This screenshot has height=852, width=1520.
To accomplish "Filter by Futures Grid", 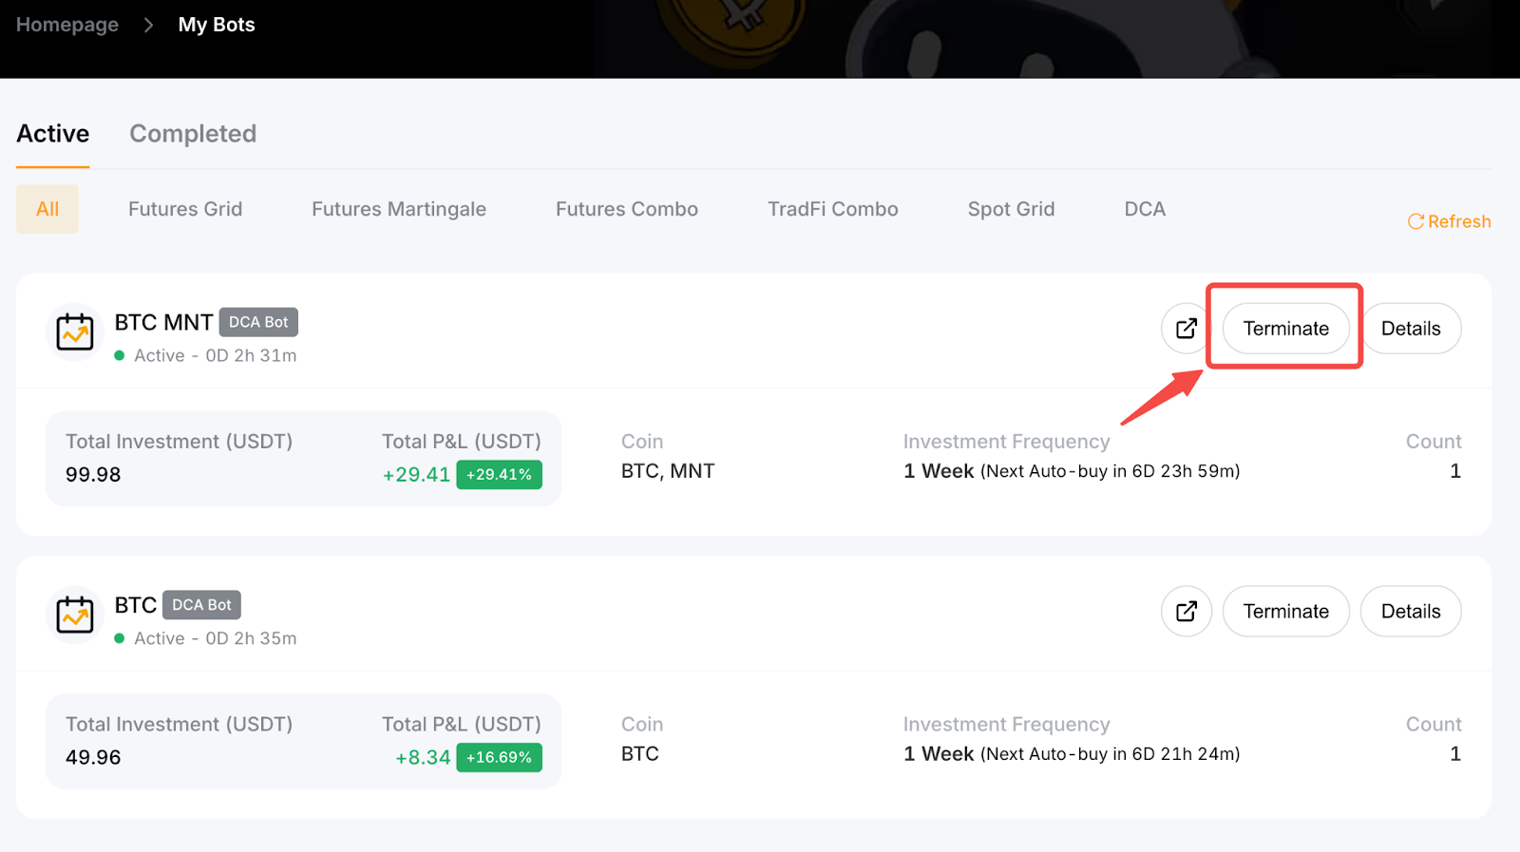I will coord(185,209).
